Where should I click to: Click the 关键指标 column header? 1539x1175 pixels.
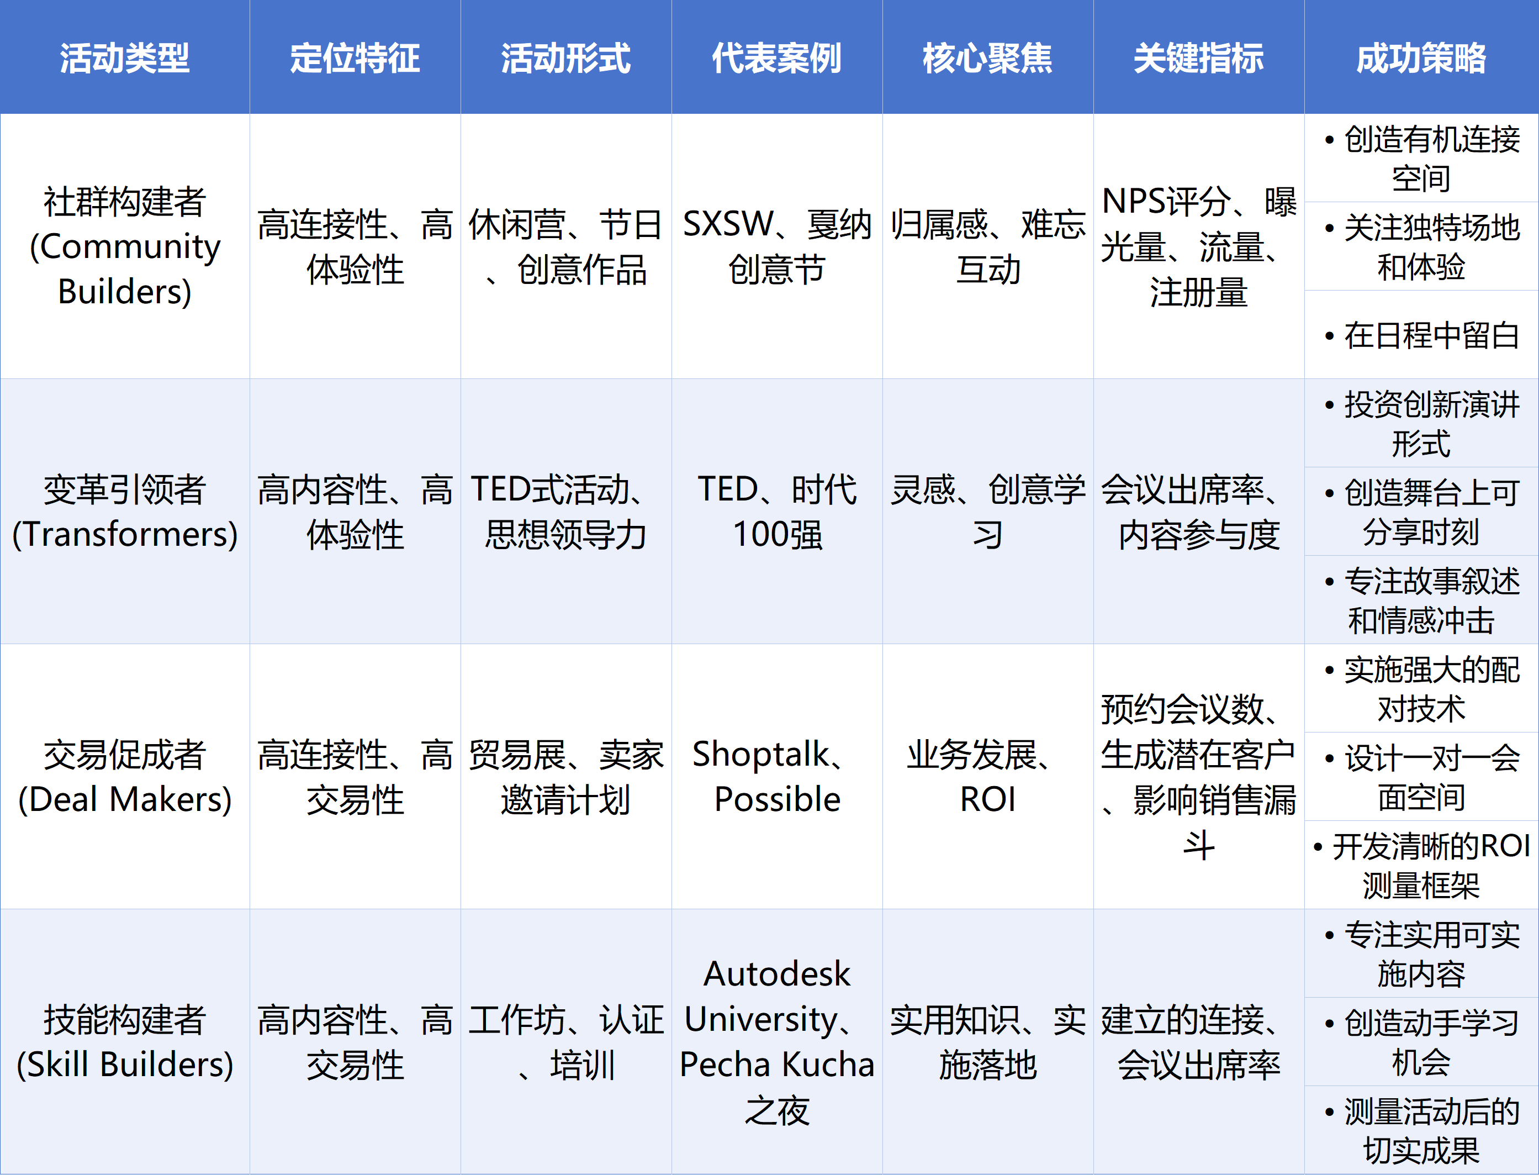point(1198,57)
